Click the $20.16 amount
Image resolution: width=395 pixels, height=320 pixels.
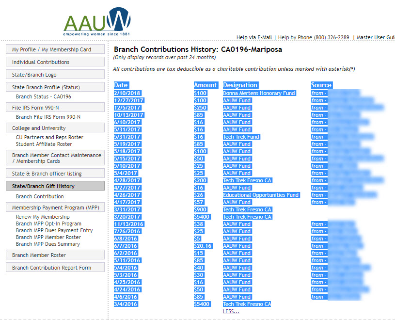203,246
